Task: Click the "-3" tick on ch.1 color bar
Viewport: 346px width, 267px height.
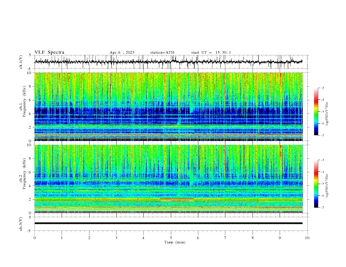Action: 322,88
